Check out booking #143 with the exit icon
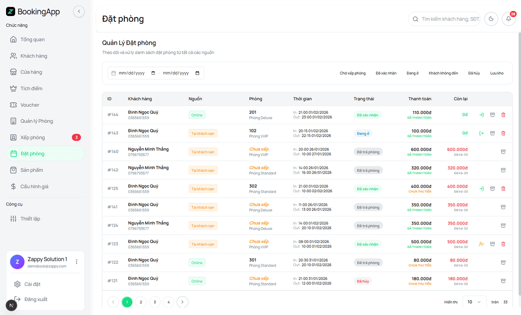Screen dimensions: 521x315 (481, 133)
